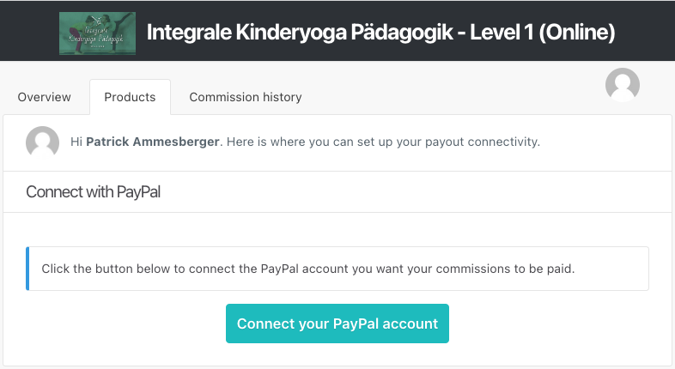675x369 pixels.
Task: Open the Commission history tab
Action: pyautogui.click(x=246, y=97)
